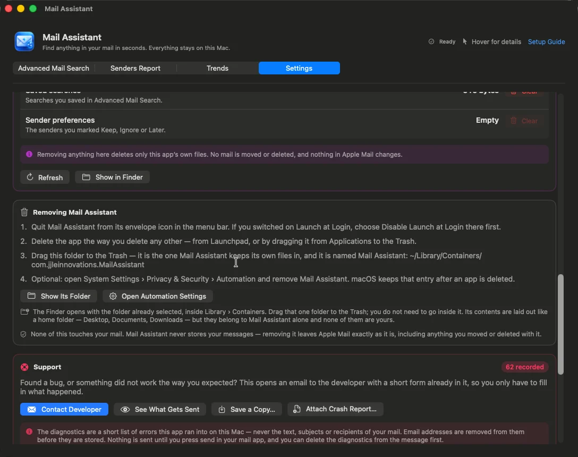578x457 pixels.
Task: Click trash icon in Sender preferences row
Action: pyautogui.click(x=514, y=121)
